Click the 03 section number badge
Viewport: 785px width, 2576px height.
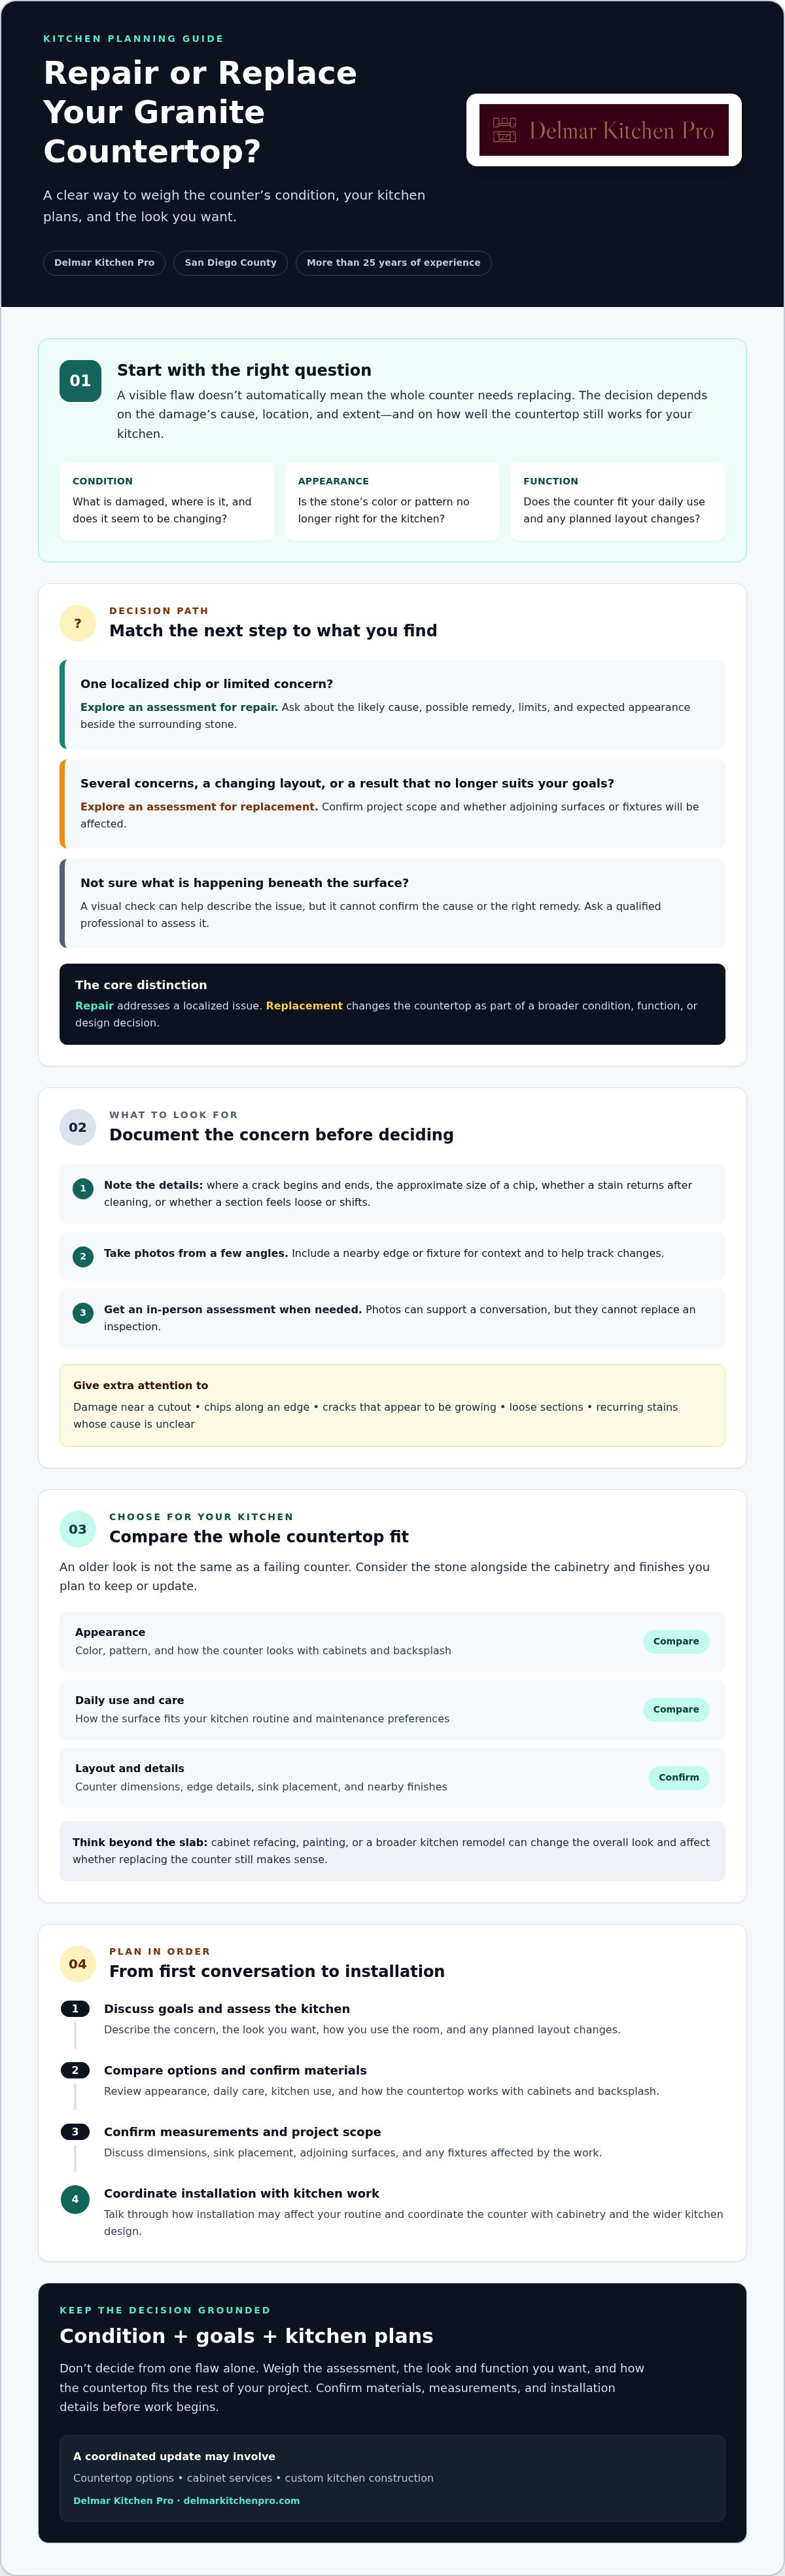click(x=78, y=1529)
